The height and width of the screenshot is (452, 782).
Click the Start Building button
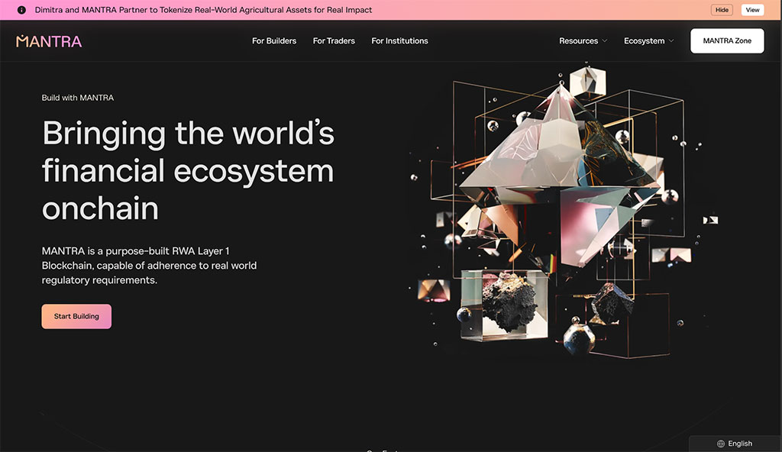tap(76, 316)
